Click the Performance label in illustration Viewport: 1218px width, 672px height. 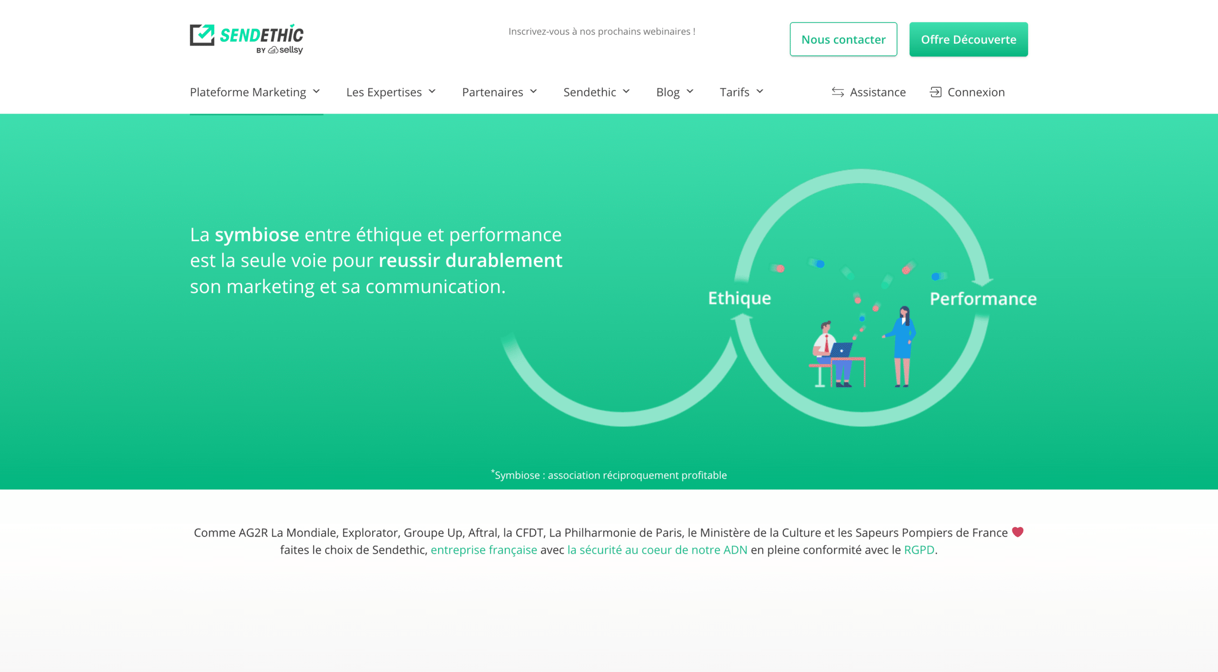(x=983, y=298)
